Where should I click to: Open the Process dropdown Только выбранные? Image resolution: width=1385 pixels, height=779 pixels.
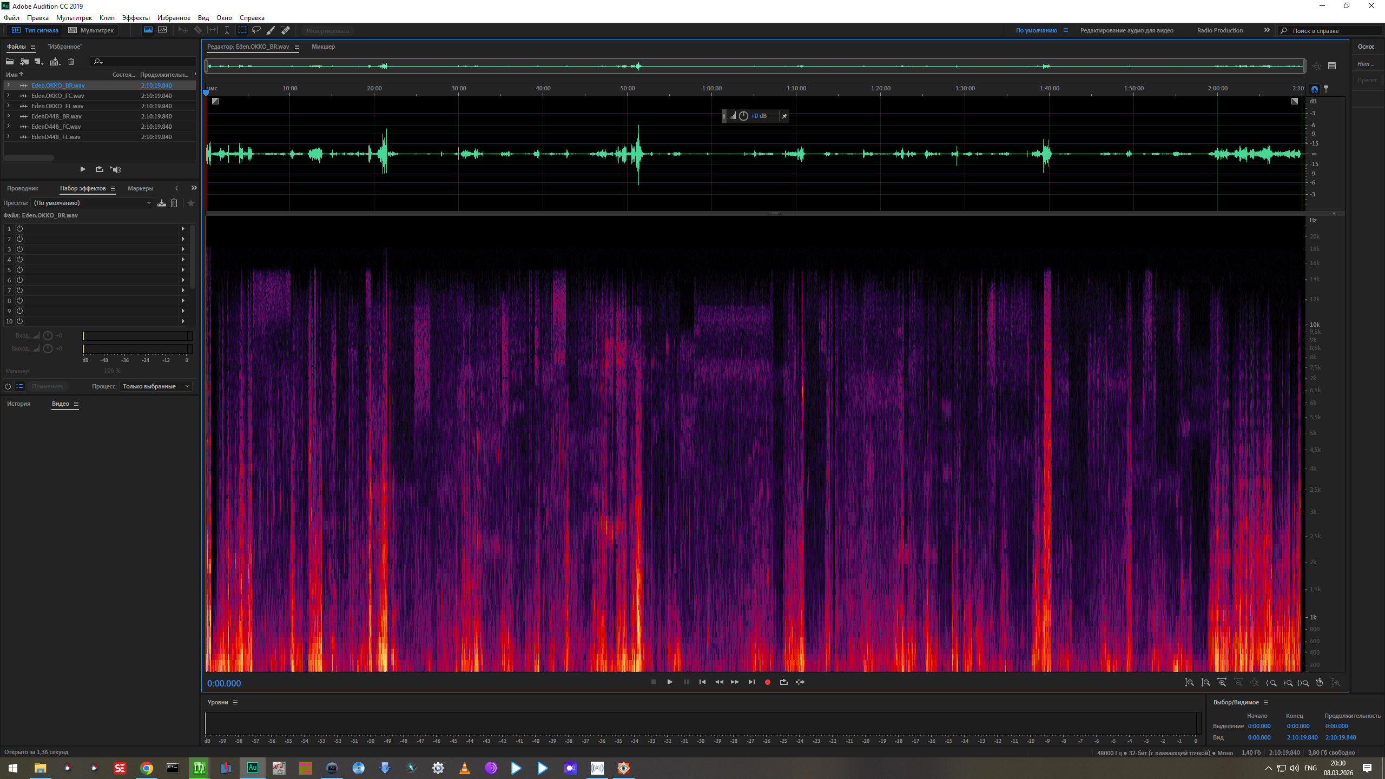click(x=156, y=386)
